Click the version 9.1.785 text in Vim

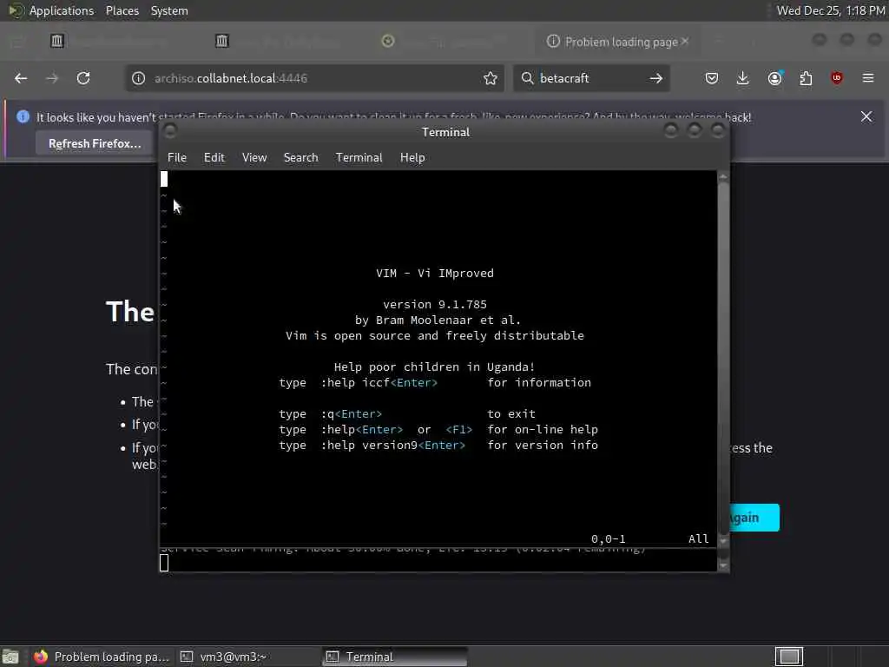click(435, 305)
